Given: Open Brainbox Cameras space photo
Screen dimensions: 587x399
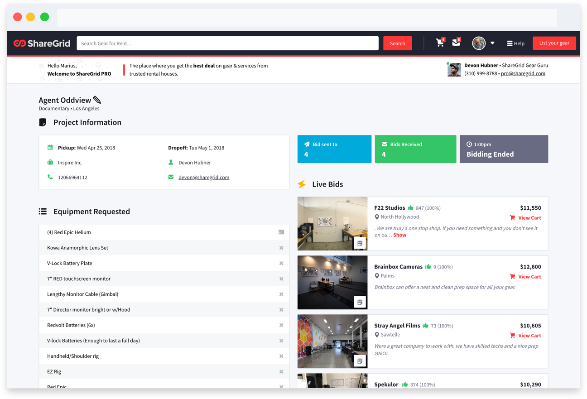Looking at the screenshot, I should [x=332, y=283].
